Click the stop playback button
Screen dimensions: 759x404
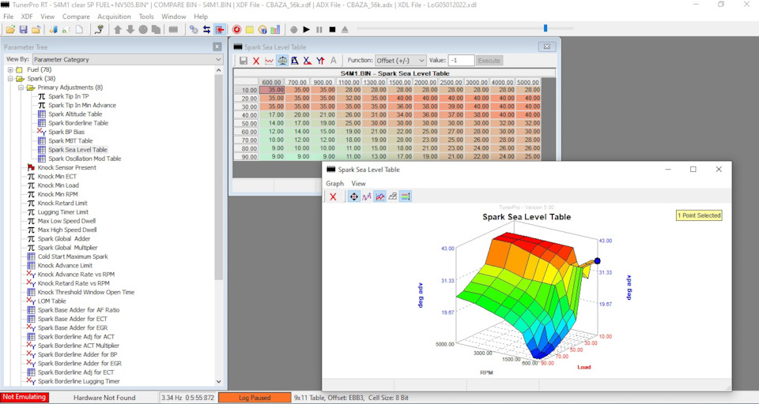point(332,29)
